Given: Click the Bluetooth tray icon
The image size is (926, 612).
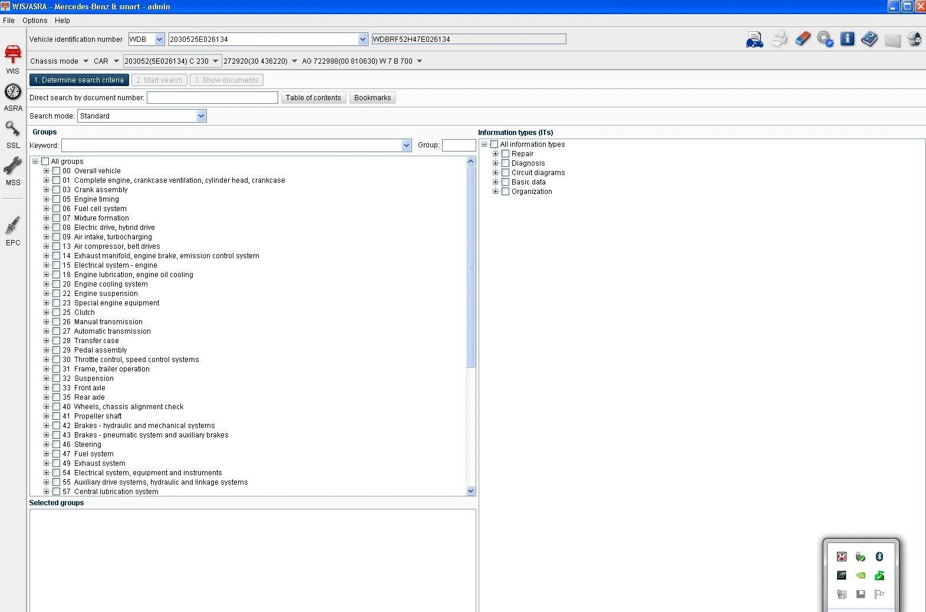Looking at the screenshot, I should [x=879, y=557].
